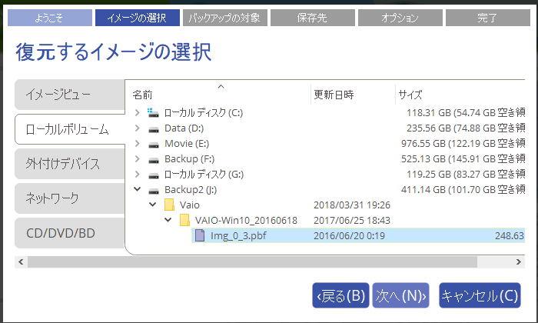
Task: Click the Movie (E:) drive icon
Action: (154, 144)
